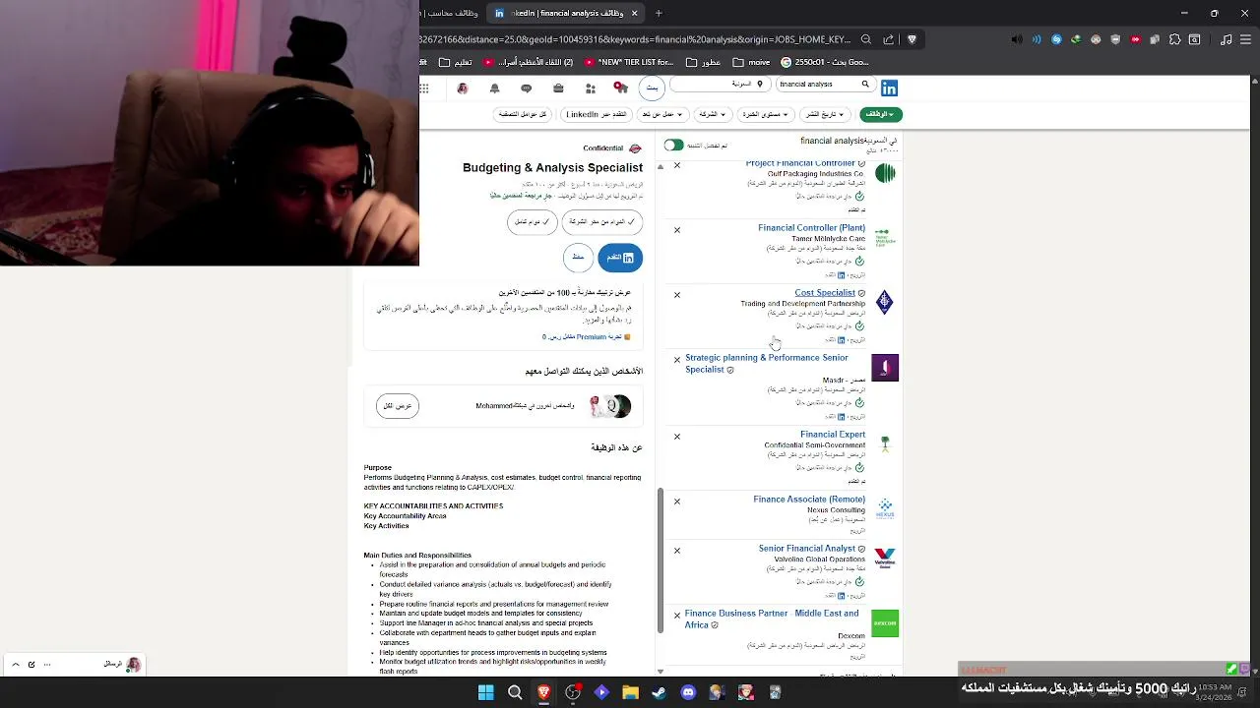Compose new message in messaging panel
Image resolution: width=1260 pixels, height=708 pixels.
[x=31, y=665]
